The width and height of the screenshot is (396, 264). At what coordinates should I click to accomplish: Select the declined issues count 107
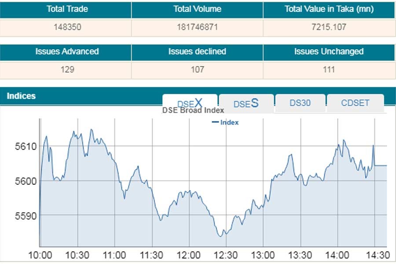click(x=197, y=70)
